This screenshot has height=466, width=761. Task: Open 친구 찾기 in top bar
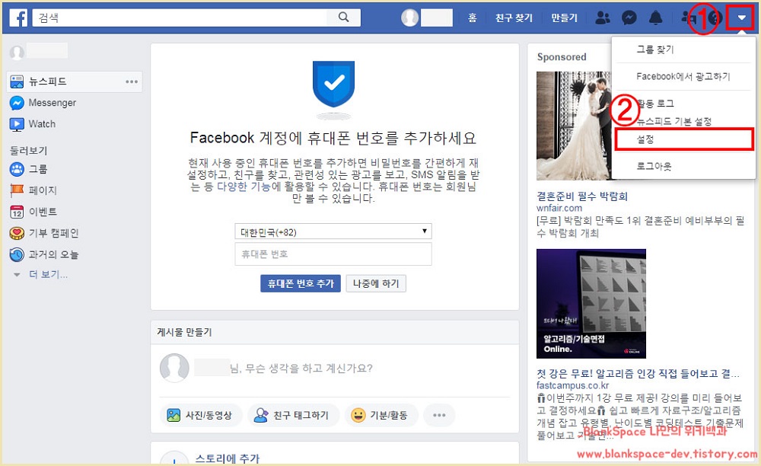click(x=514, y=18)
